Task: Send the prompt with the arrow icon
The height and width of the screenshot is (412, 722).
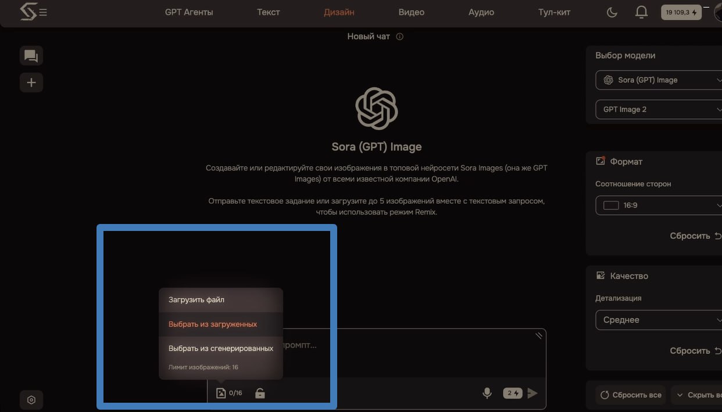Action: [532, 393]
